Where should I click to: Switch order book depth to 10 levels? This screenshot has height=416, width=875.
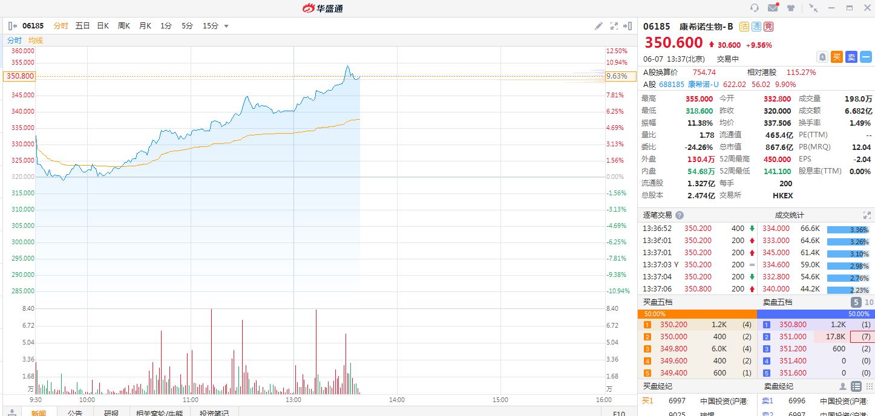coord(869,302)
